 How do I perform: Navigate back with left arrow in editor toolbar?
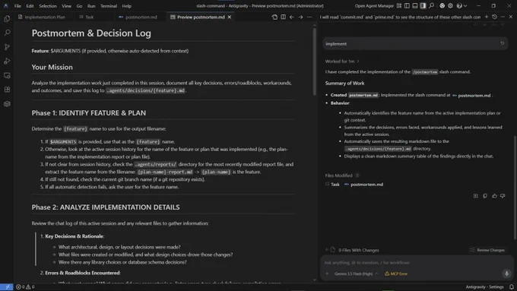(292, 17)
